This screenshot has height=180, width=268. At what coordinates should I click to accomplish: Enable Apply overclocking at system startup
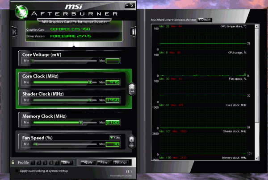[x=17, y=171]
